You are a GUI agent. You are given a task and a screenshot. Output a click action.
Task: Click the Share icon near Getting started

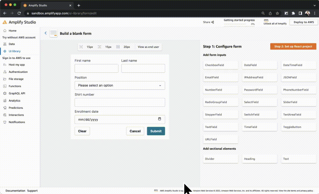(213, 22)
